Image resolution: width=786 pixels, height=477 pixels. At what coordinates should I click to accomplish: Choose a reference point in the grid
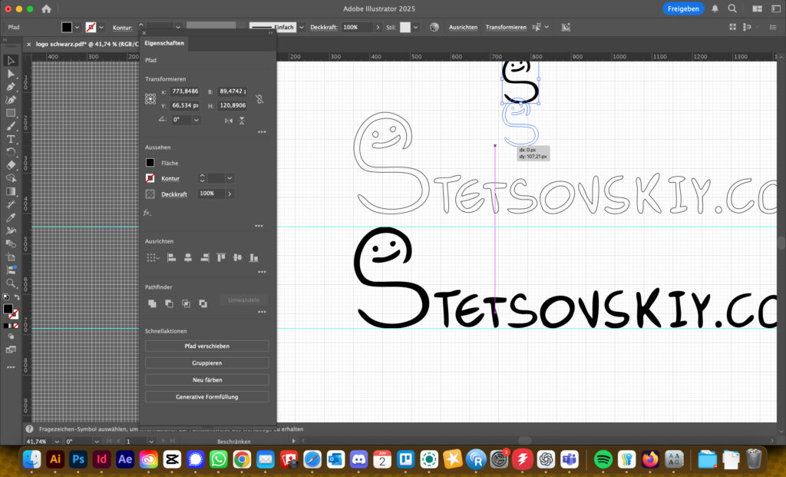150,99
